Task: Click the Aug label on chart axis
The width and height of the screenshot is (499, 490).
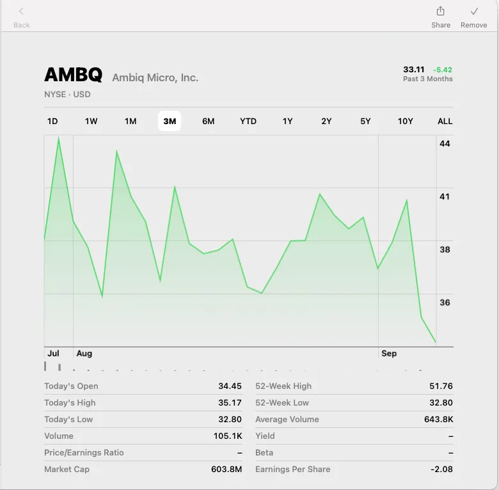Action: 84,353
